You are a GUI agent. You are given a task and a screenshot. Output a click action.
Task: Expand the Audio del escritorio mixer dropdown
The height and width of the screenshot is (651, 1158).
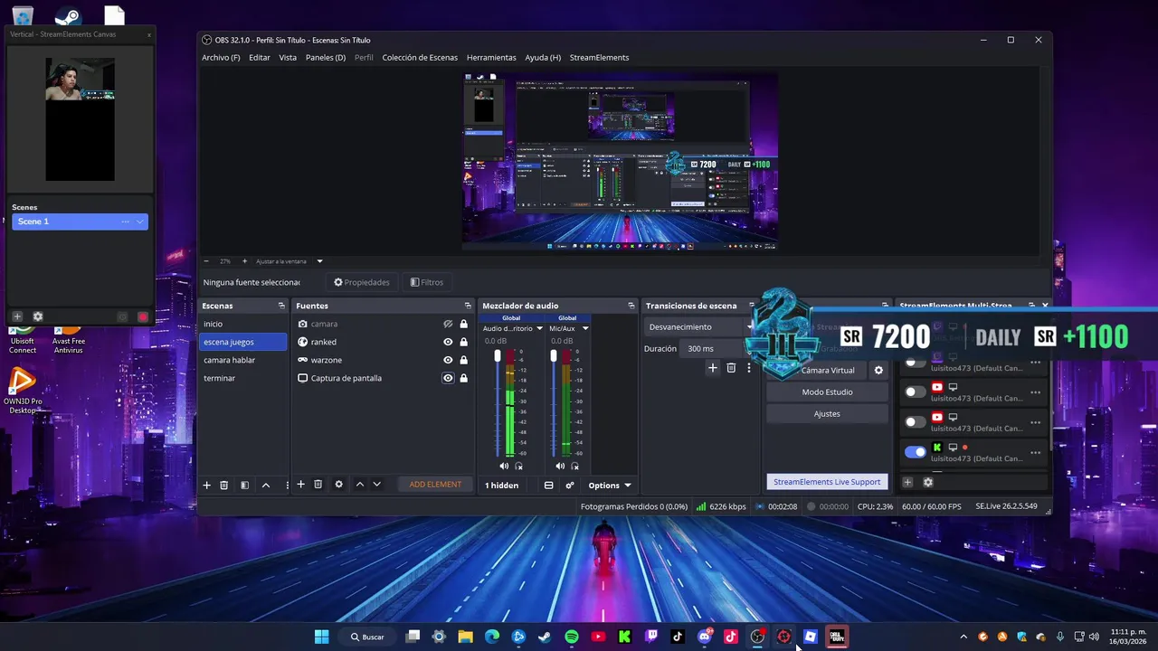pyautogui.click(x=539, y=328)
